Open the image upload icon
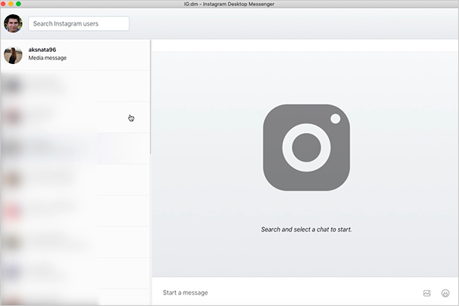Viewport: 459px width, 306px height. [x=427, y=292]
